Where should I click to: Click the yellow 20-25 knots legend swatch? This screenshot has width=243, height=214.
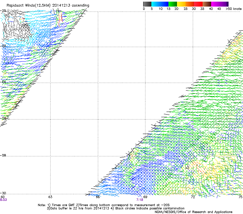click(x=181, y=4)
